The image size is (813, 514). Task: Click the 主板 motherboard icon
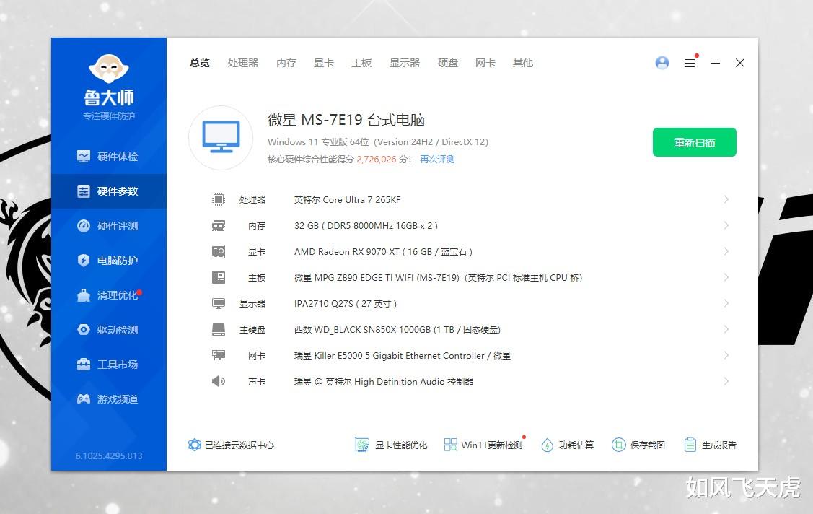pos(219,277)
